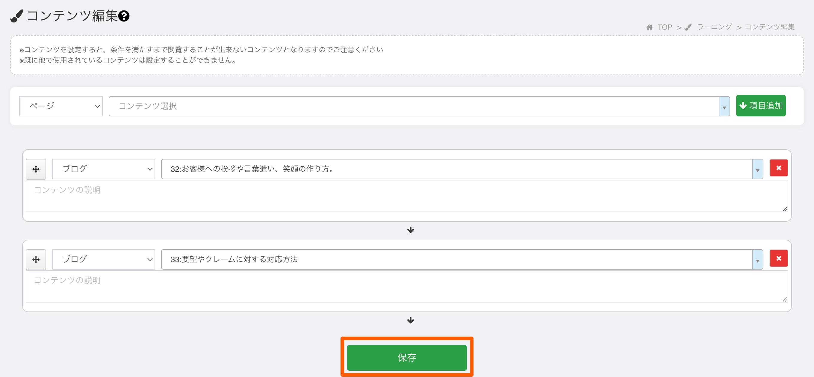
Task: Open the help question-mark icon beside コンテンツ編集
Action: pos(124,16)
